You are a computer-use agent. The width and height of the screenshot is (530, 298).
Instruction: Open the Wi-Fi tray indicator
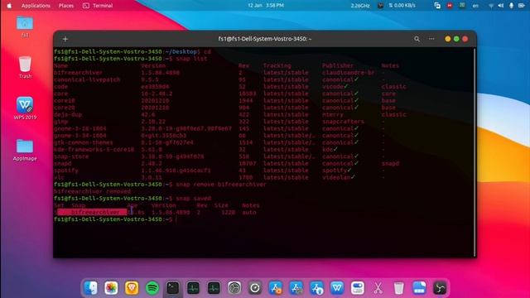(491, 6)
